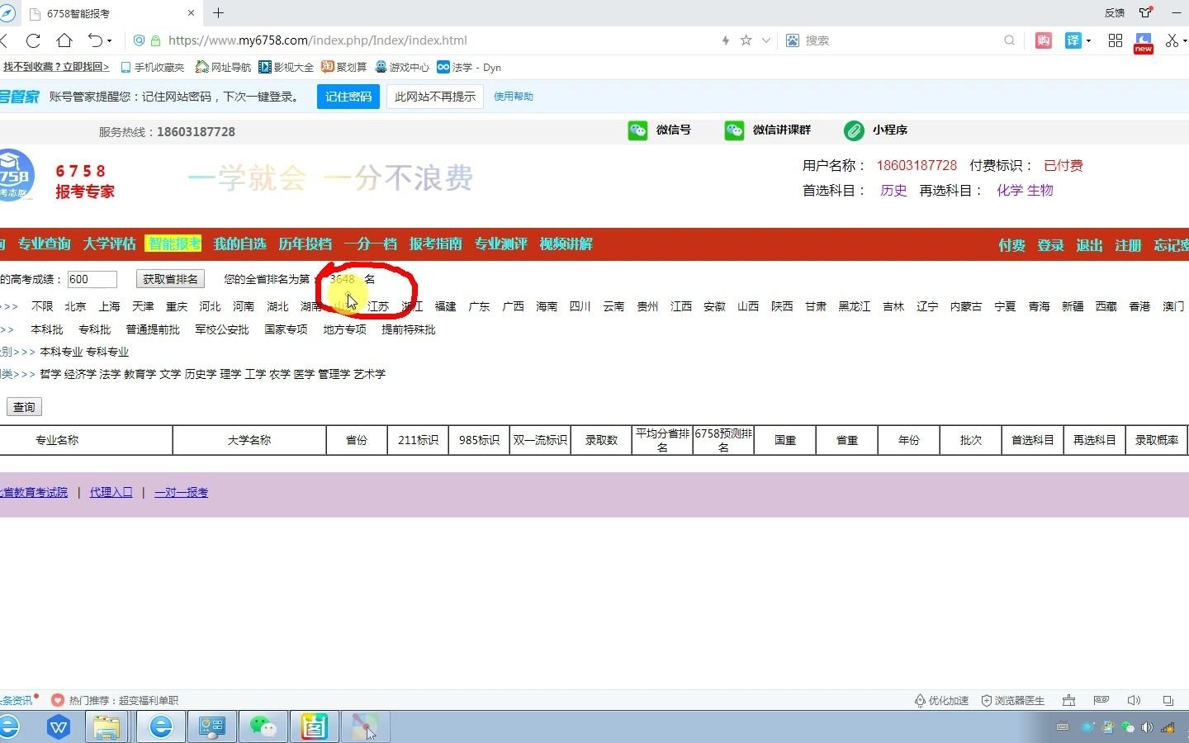Click 优化加速 in the status bar

pyautogui.click(x=941, y=700)
